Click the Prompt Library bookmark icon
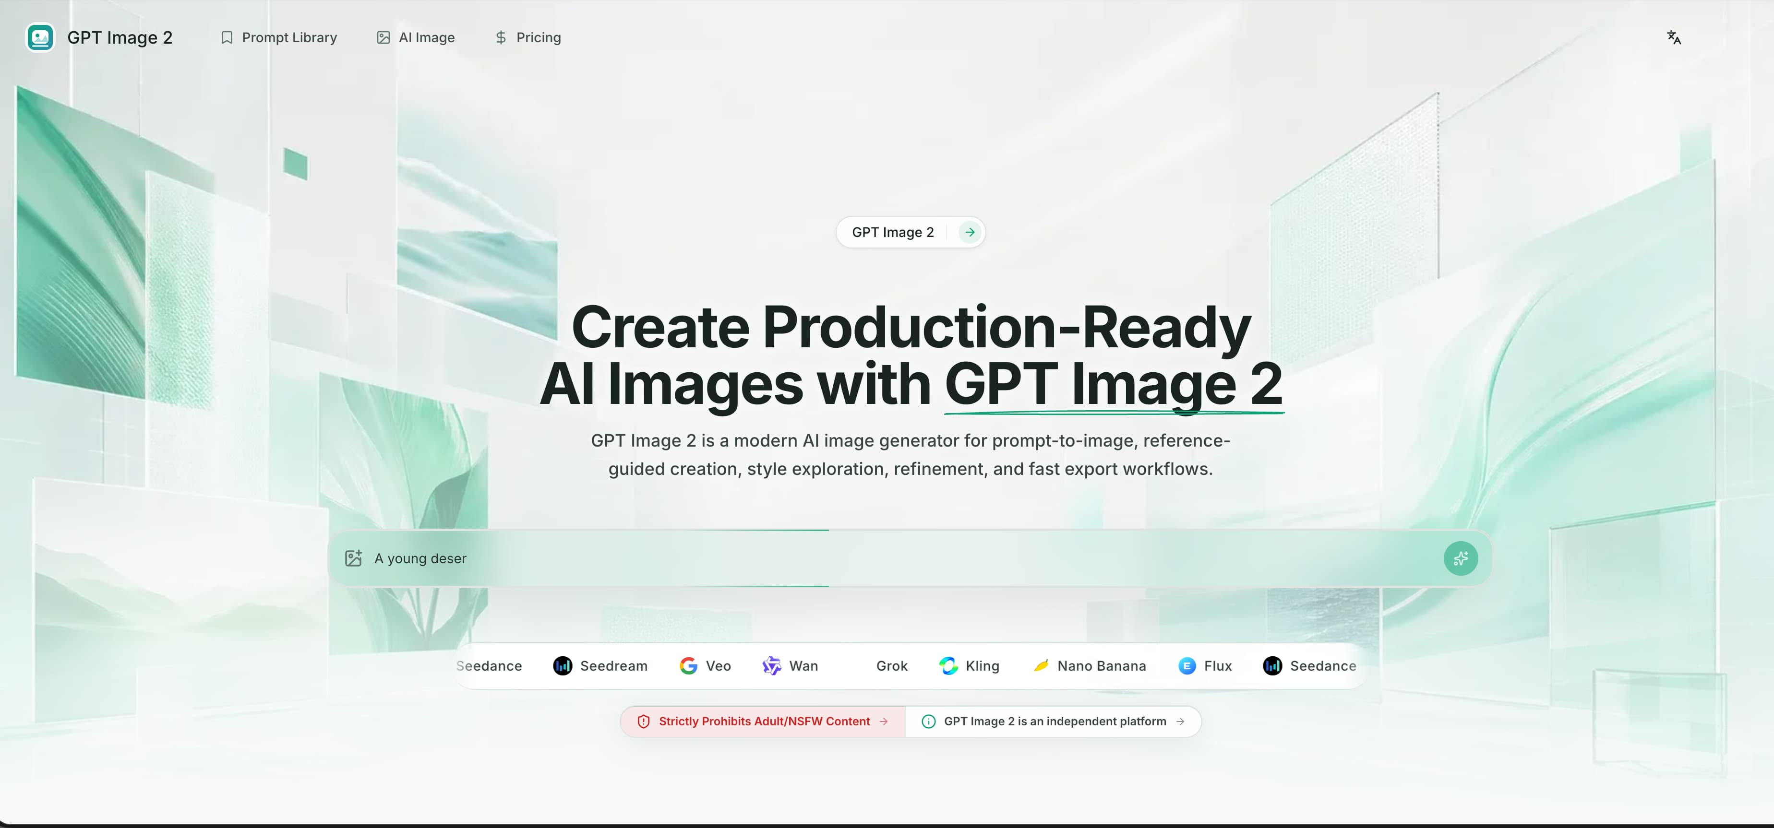The image size is (1774, 828). (x=227, y=37)
